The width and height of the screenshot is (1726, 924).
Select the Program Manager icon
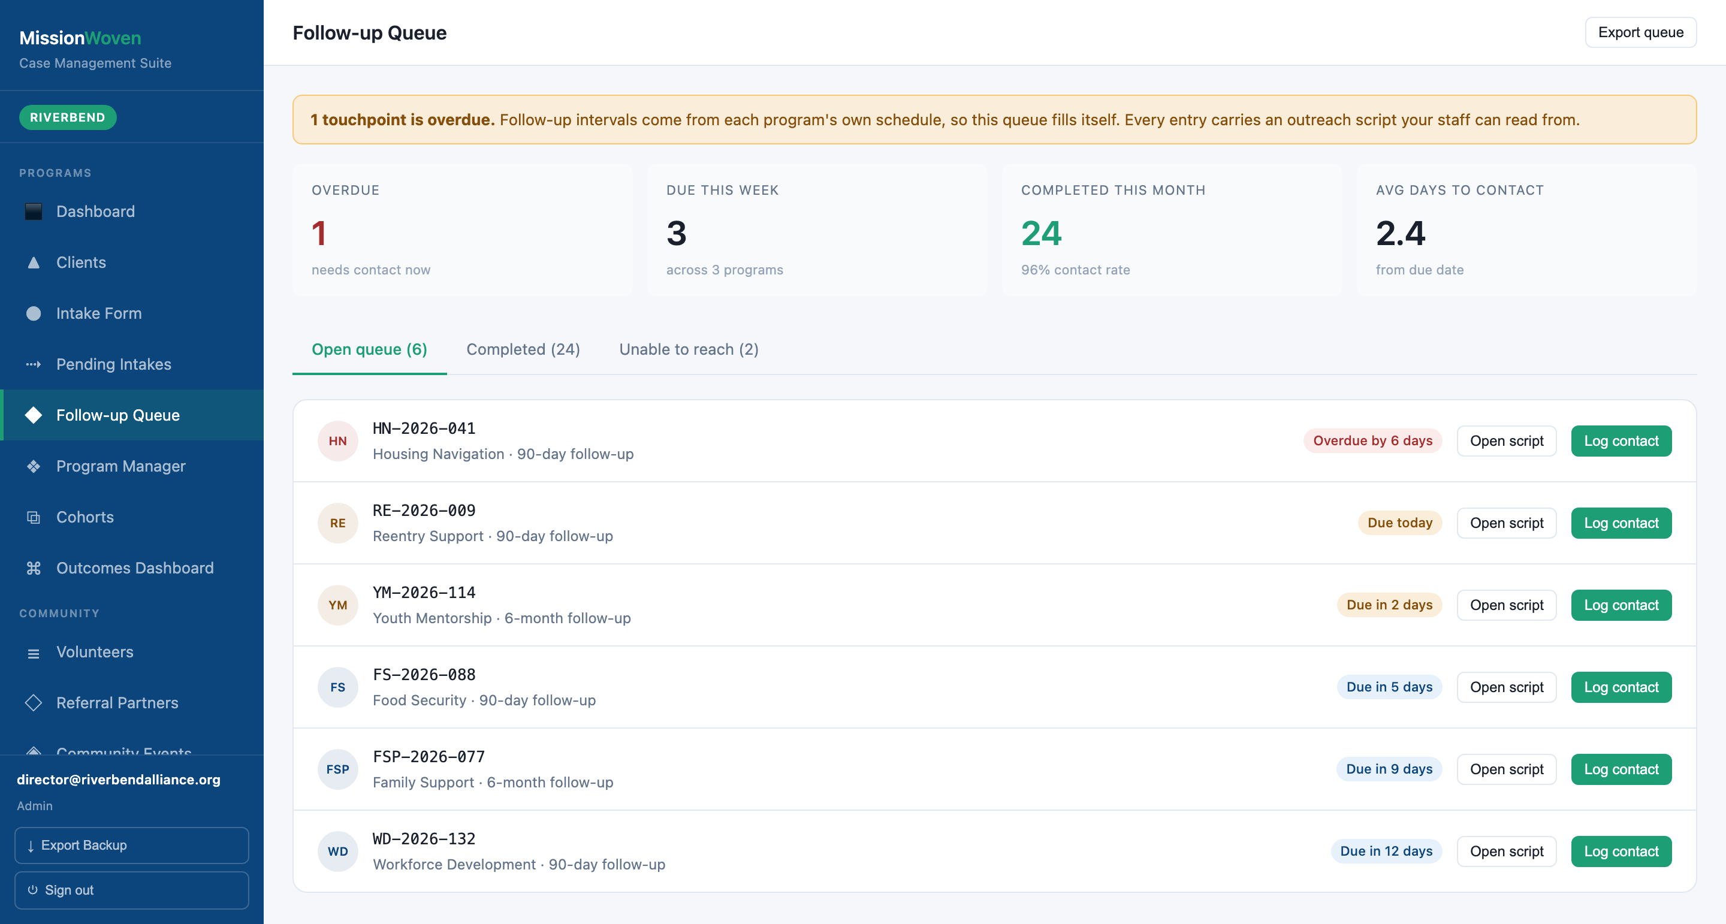point(34,466)
